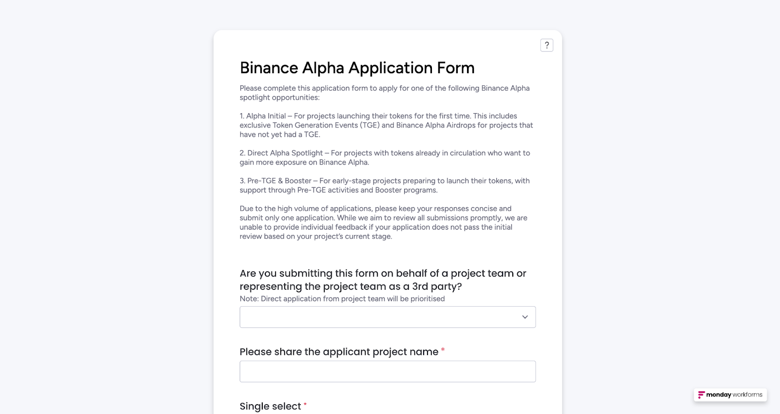Click the Binance Alpha Application Form title

[357, 68]
